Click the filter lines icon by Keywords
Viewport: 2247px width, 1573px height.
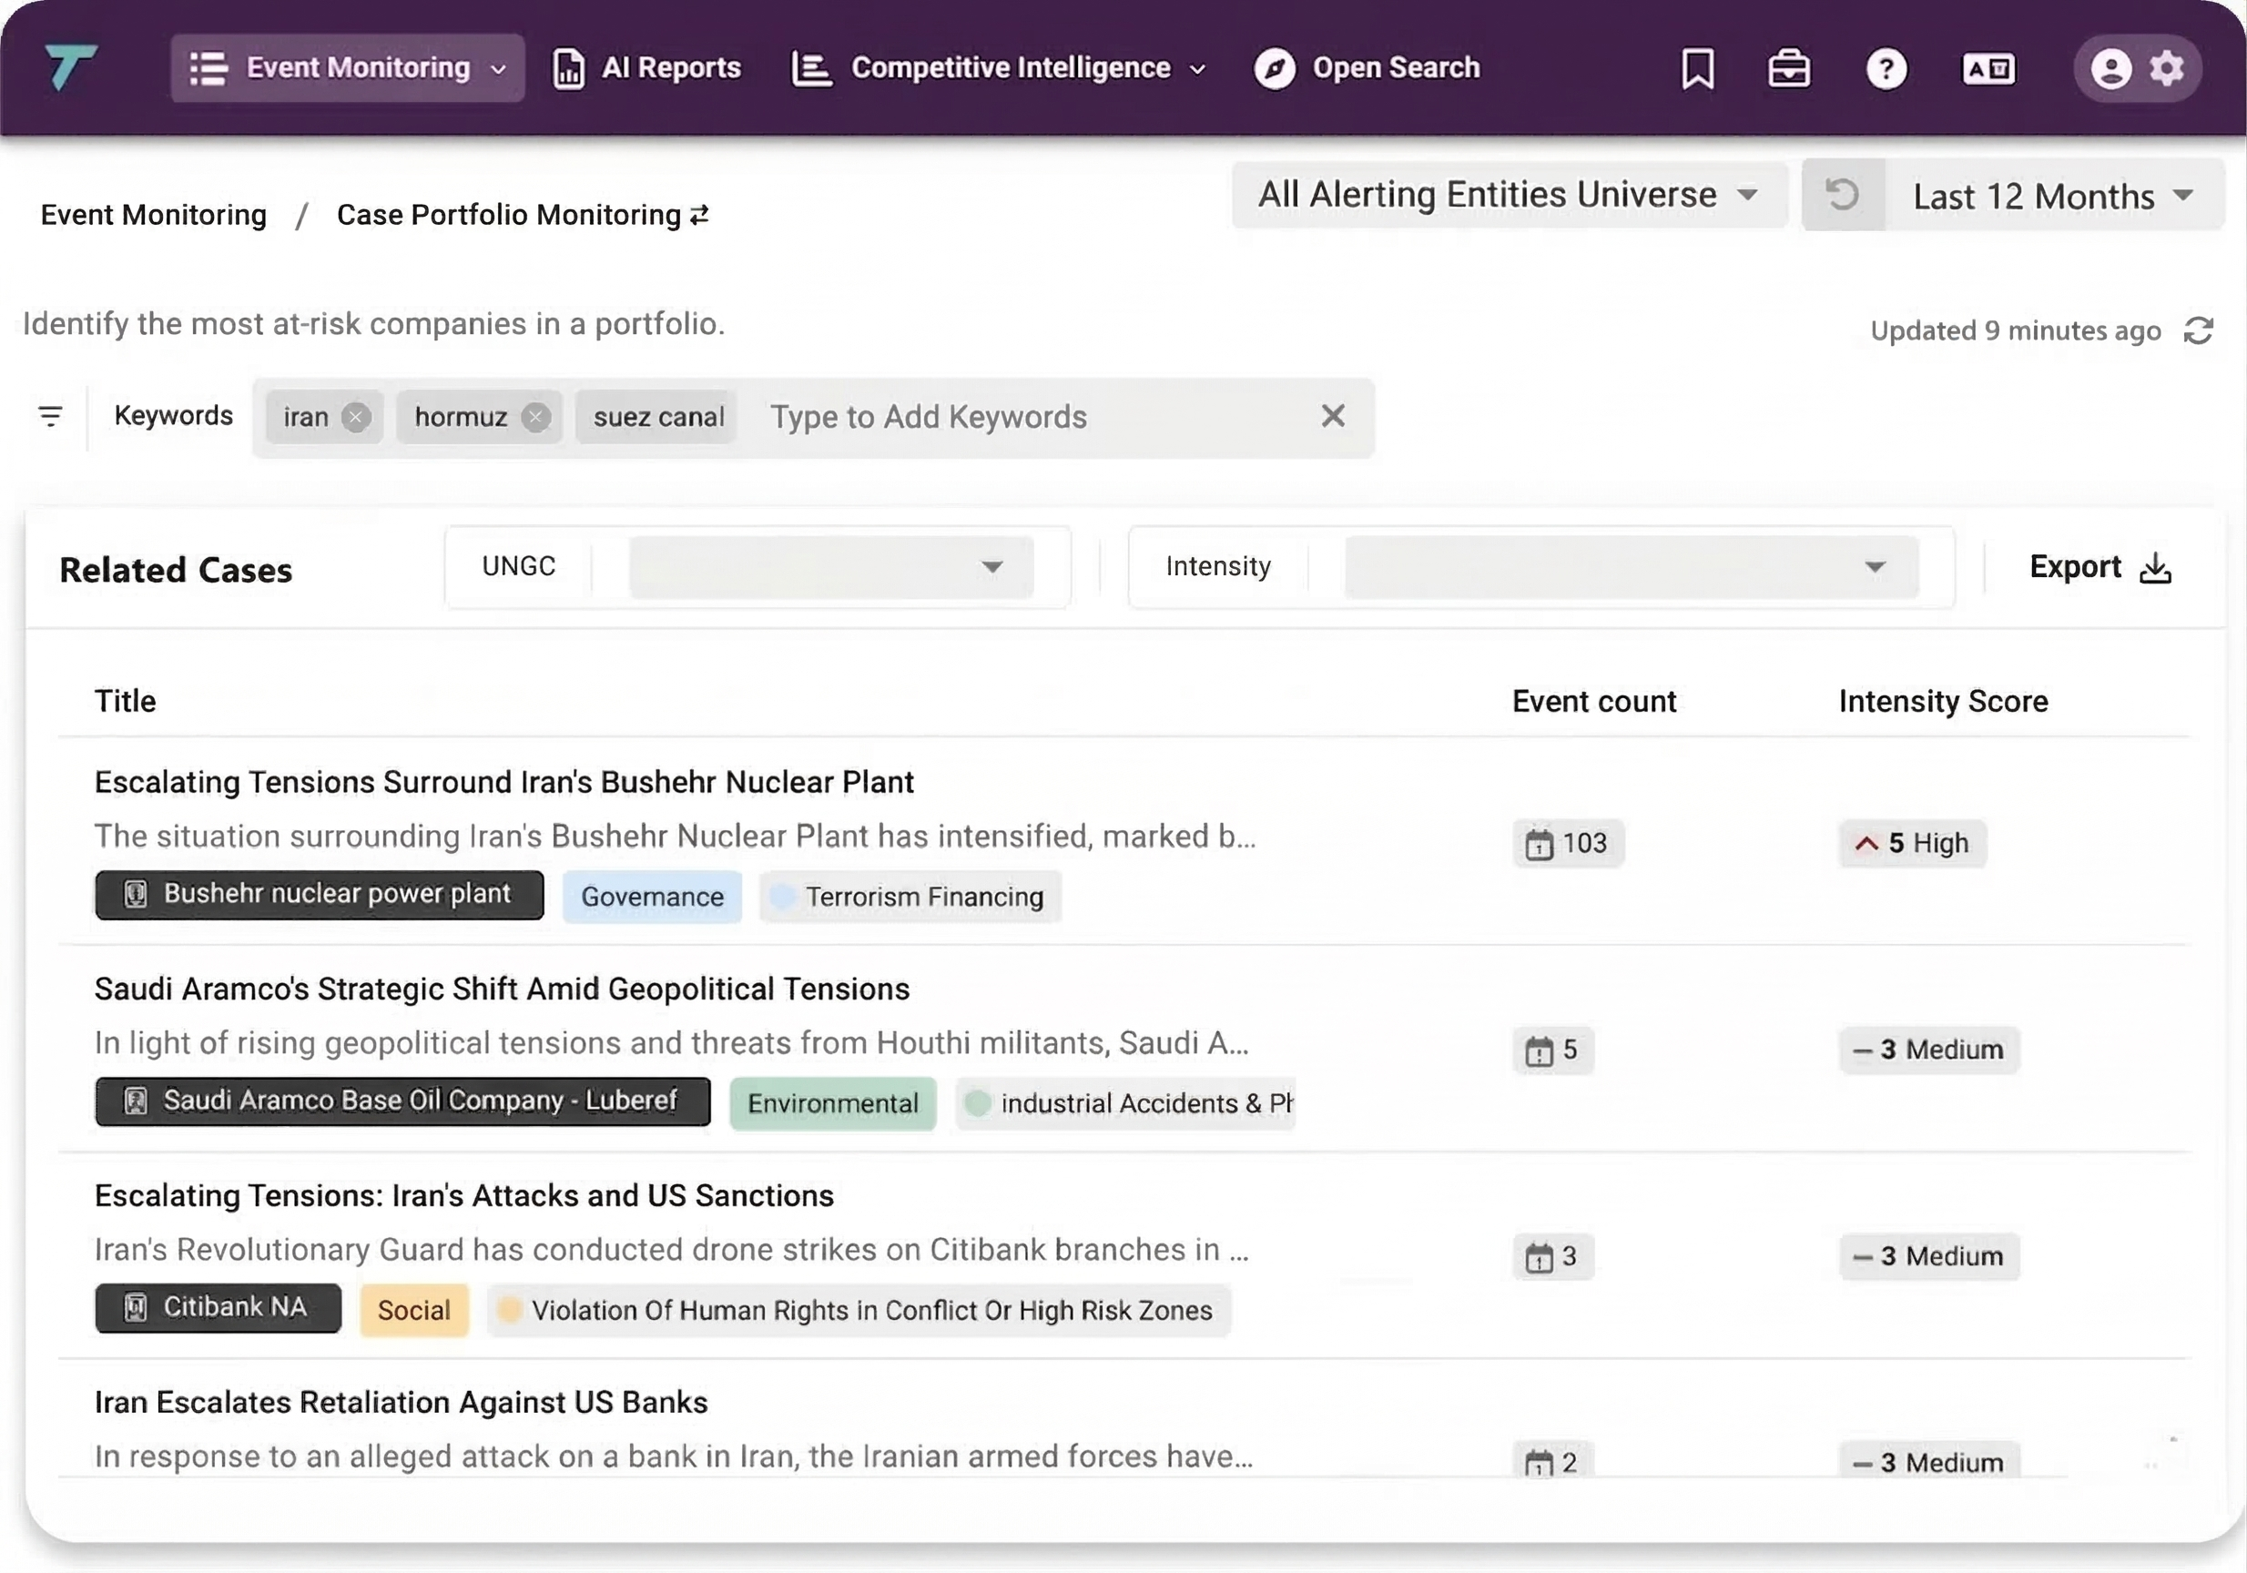(x=50, y=416)
